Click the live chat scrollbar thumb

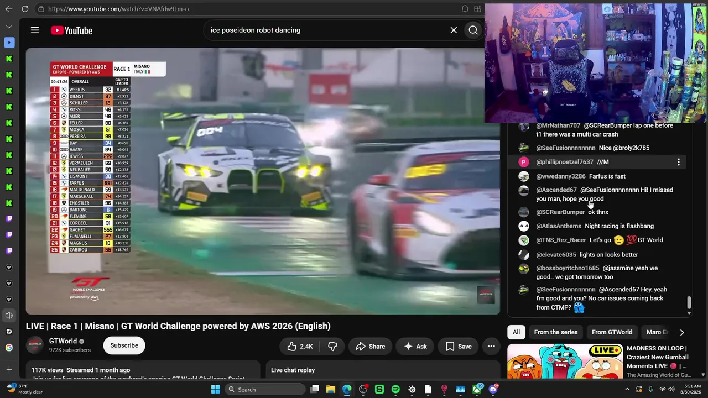pos(689,303)
